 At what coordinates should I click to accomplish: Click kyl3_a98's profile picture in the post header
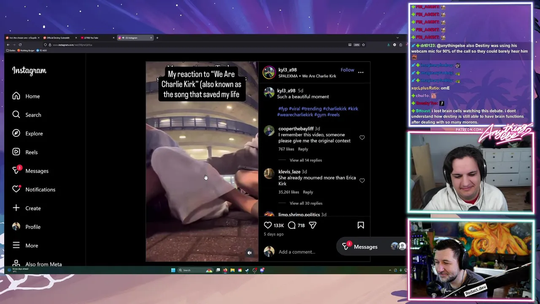click(269, 73)
